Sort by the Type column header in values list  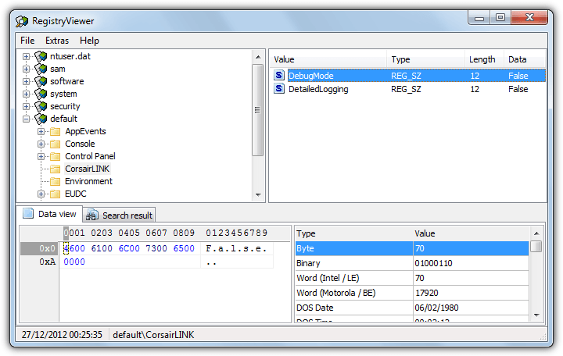[x=425, y=59]
